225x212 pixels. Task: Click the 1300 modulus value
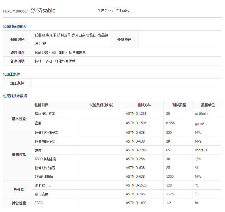[x=170, y=176]
